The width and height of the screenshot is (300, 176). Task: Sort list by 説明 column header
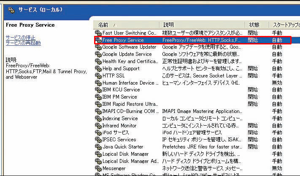point(202,25)
